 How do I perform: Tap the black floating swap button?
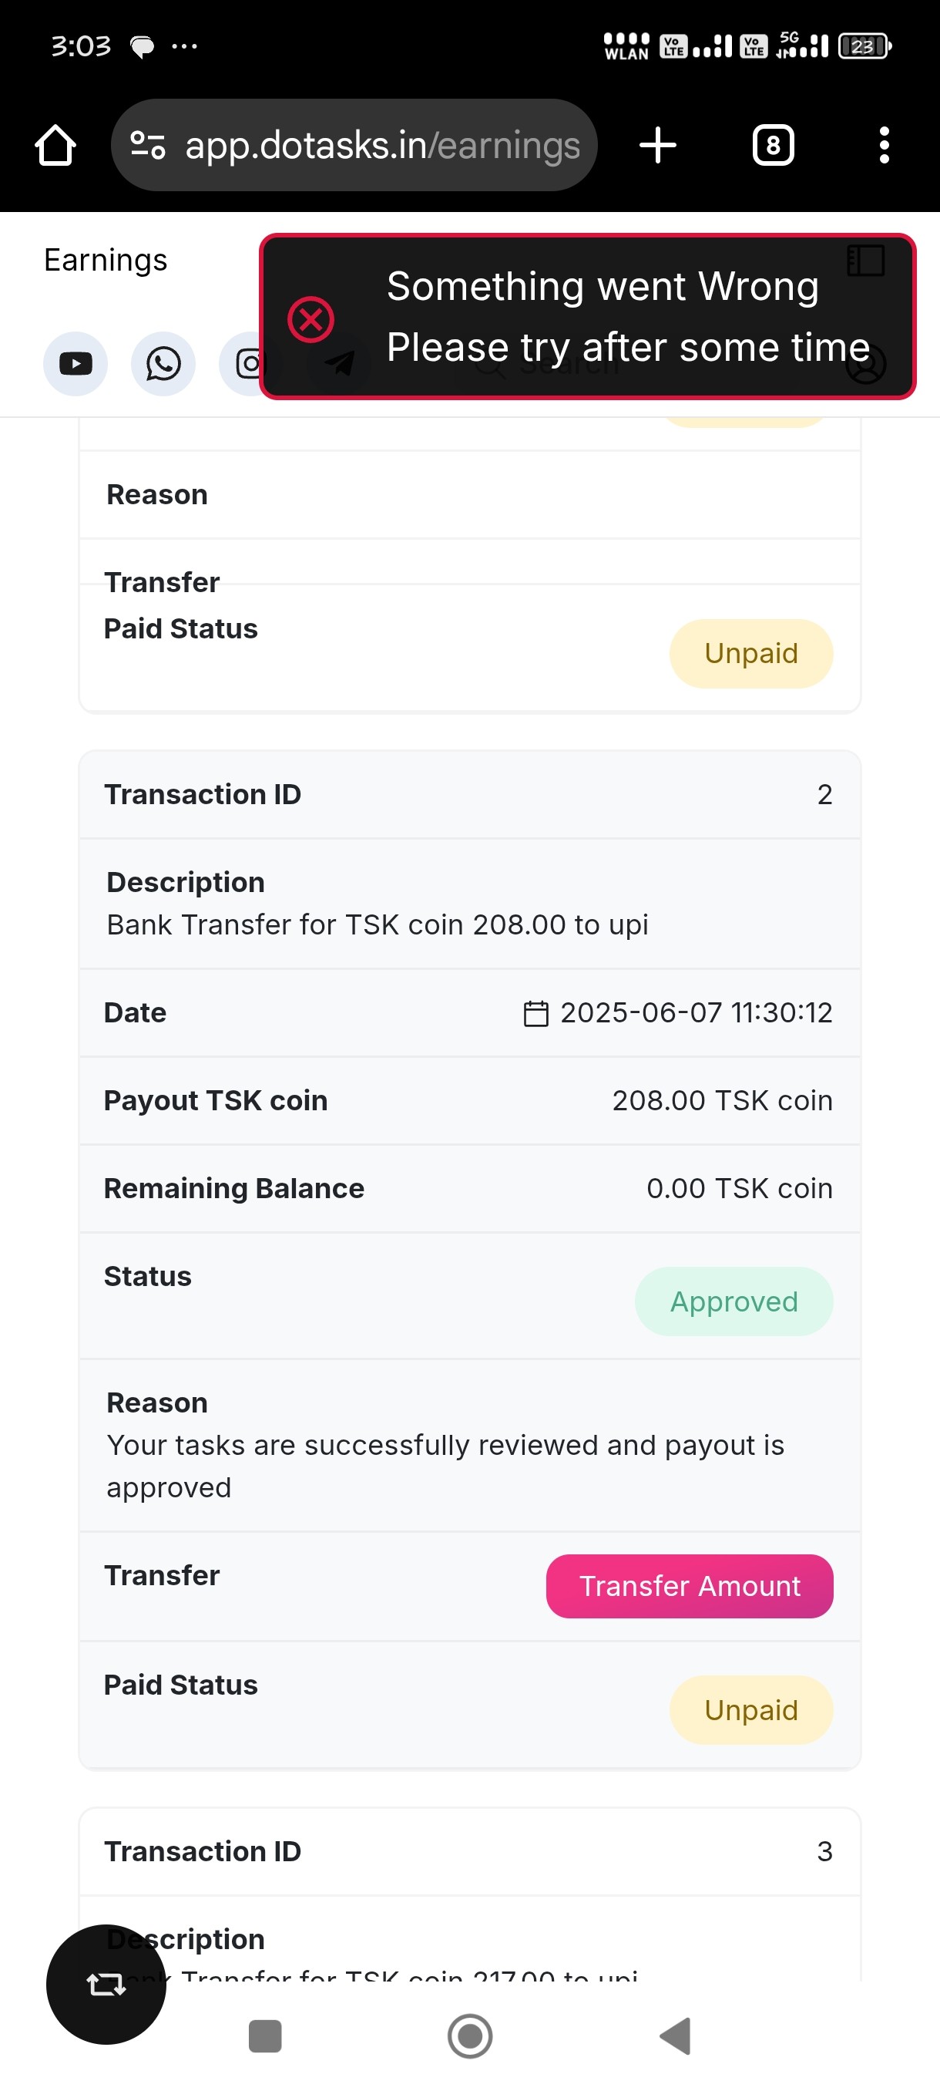click(106, 1984)
